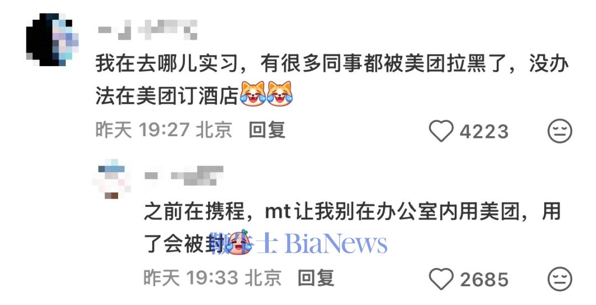Reply to the 19:33 comment

(316, 278)
